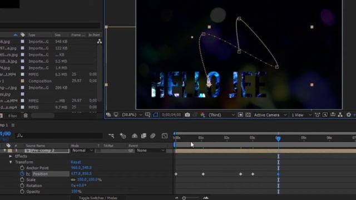Open the magnification ratio dropdown (30.8%)

click(132, 115)
